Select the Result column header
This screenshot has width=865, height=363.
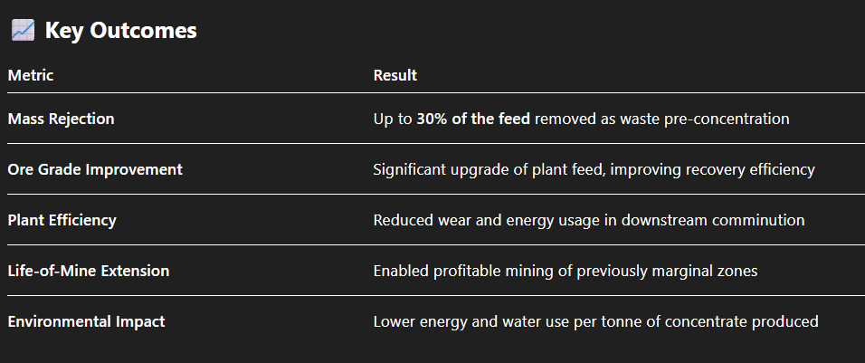(x=395, y=75)
